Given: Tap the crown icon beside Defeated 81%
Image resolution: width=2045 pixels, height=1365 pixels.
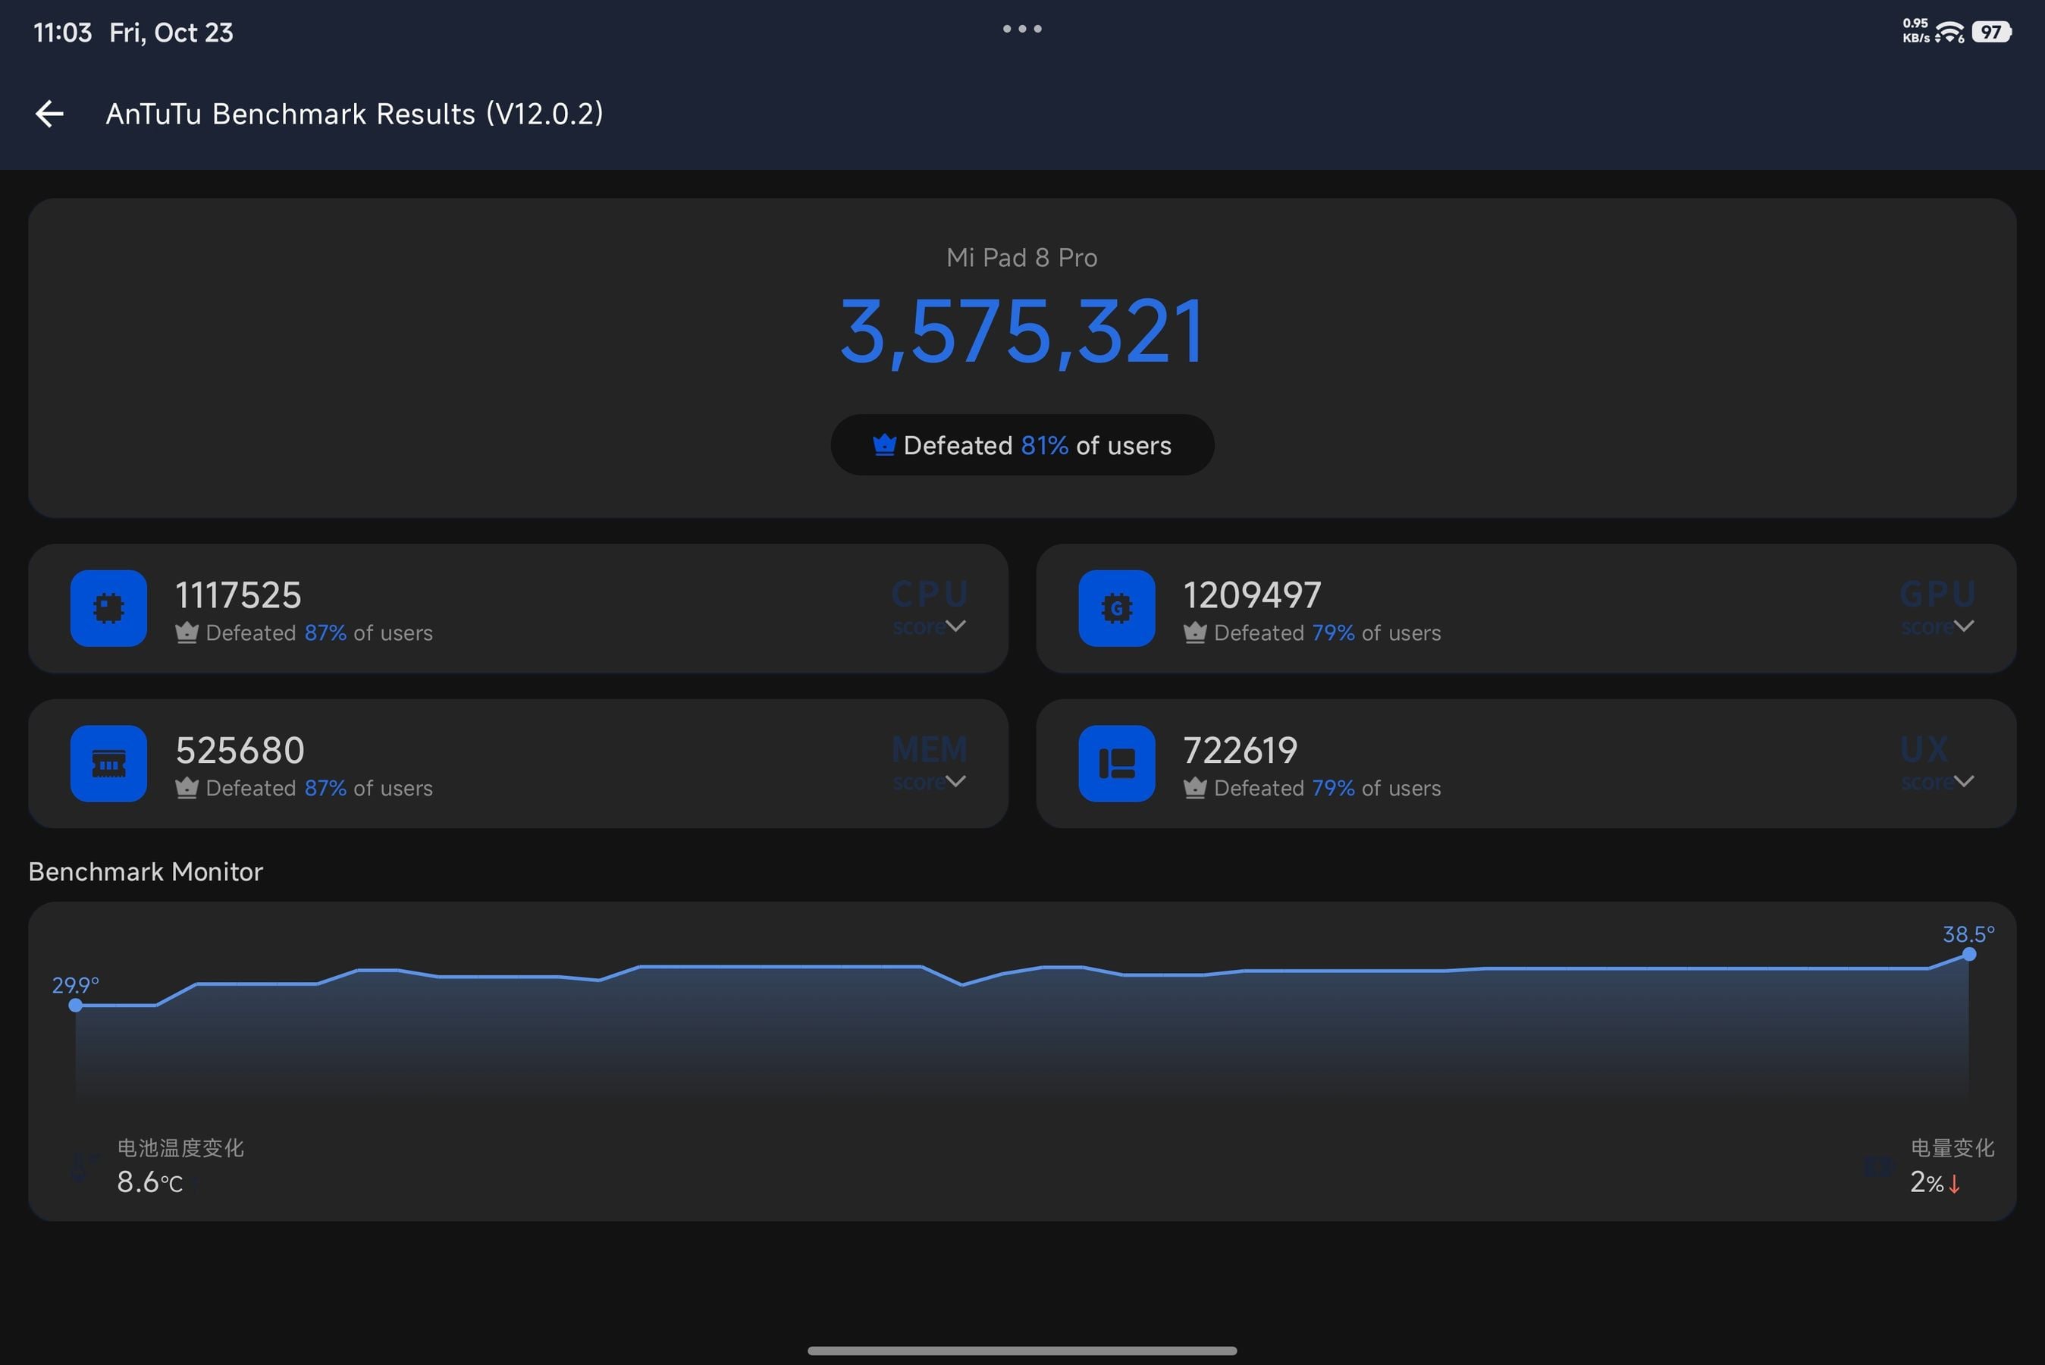Looking at the screenshot, I should tap(884, 445).
